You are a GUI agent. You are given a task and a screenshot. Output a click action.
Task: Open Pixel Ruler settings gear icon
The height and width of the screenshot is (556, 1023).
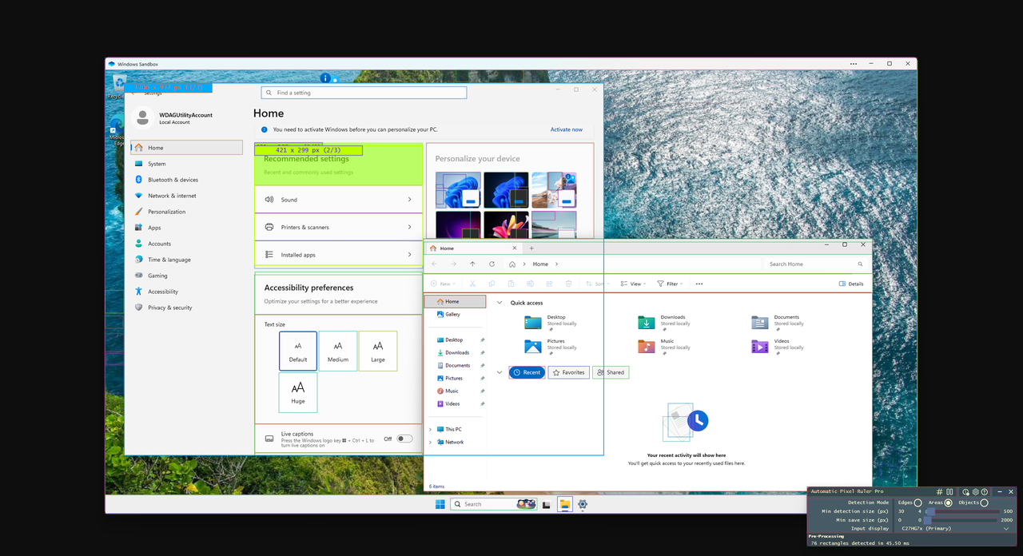coord(975,492)
